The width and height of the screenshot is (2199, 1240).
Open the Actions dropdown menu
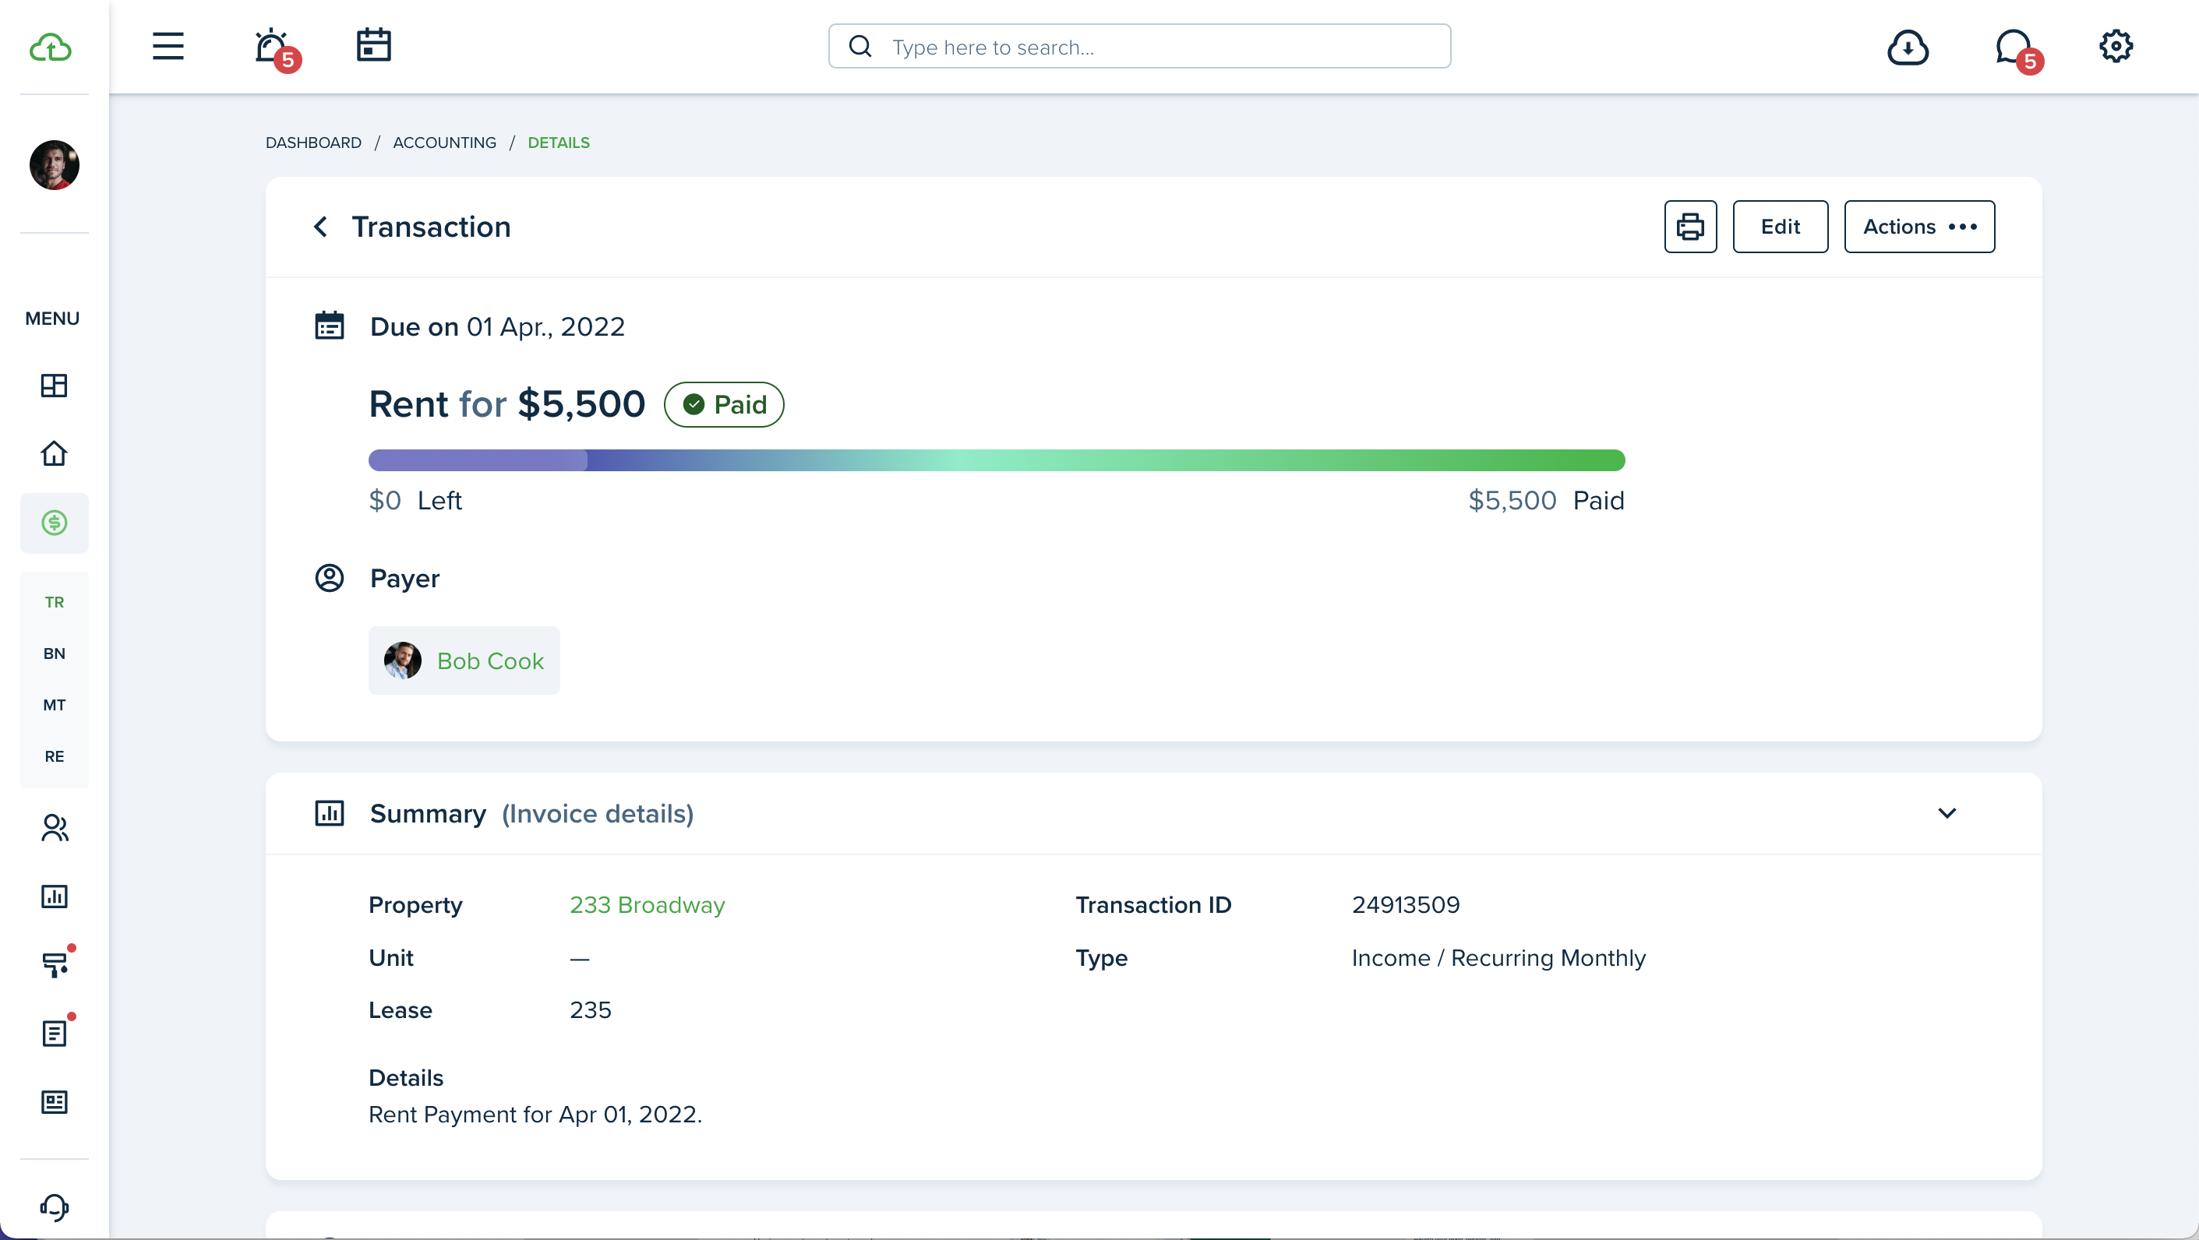1918,227
